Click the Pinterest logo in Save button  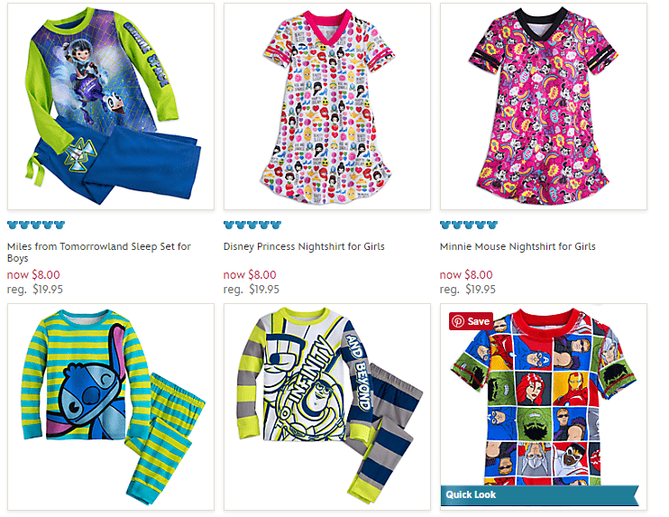coord(458,321)
